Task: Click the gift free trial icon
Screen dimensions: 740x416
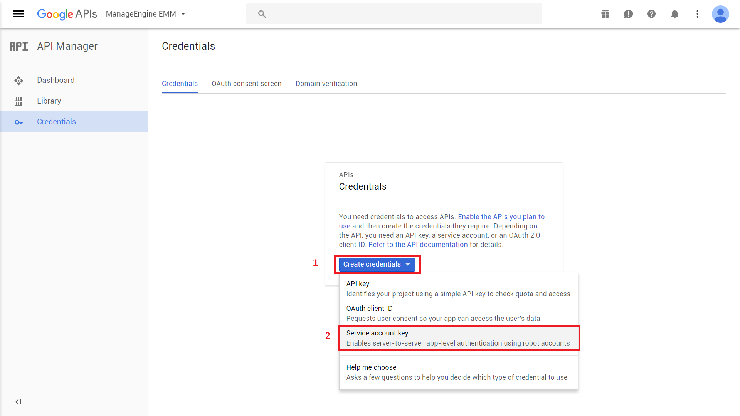Action: 605,14
